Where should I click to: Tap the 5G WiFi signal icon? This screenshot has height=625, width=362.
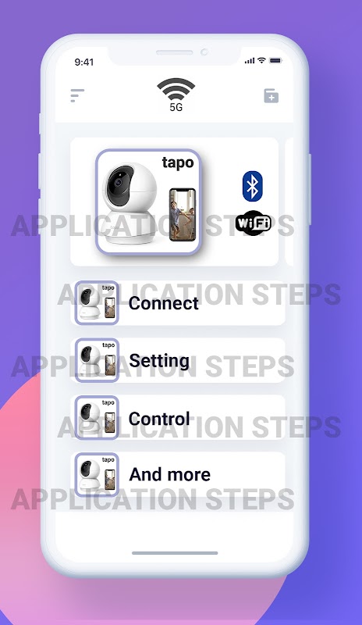[176, 95]
